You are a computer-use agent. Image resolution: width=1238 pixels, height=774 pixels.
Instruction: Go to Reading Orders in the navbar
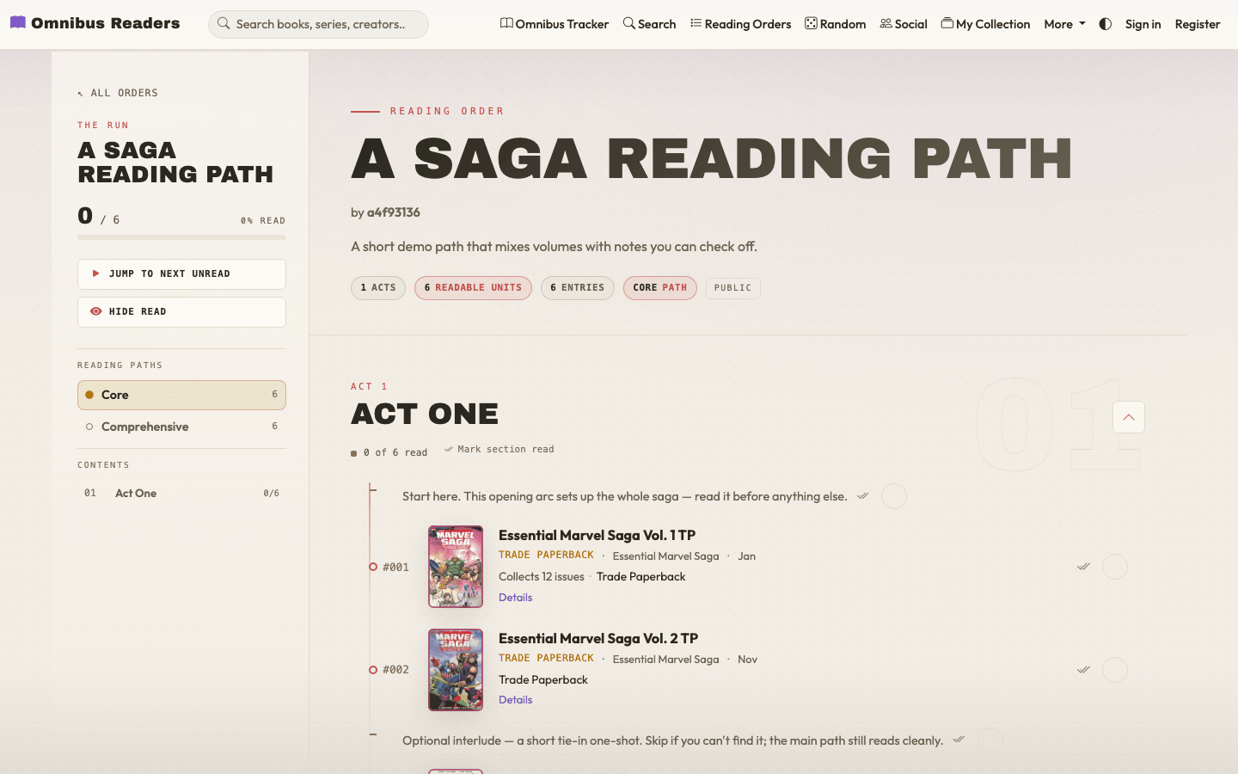pyautogui.click(x=740, y=24)
